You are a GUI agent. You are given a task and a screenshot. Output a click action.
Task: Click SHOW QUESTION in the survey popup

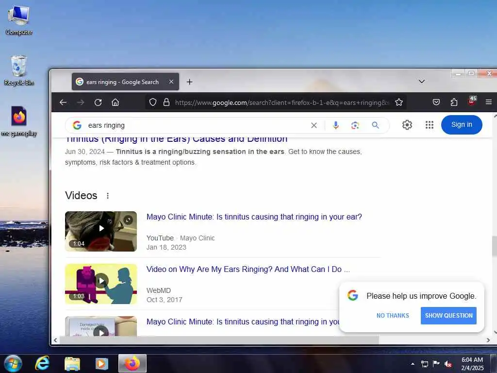(x=448, y=316)
